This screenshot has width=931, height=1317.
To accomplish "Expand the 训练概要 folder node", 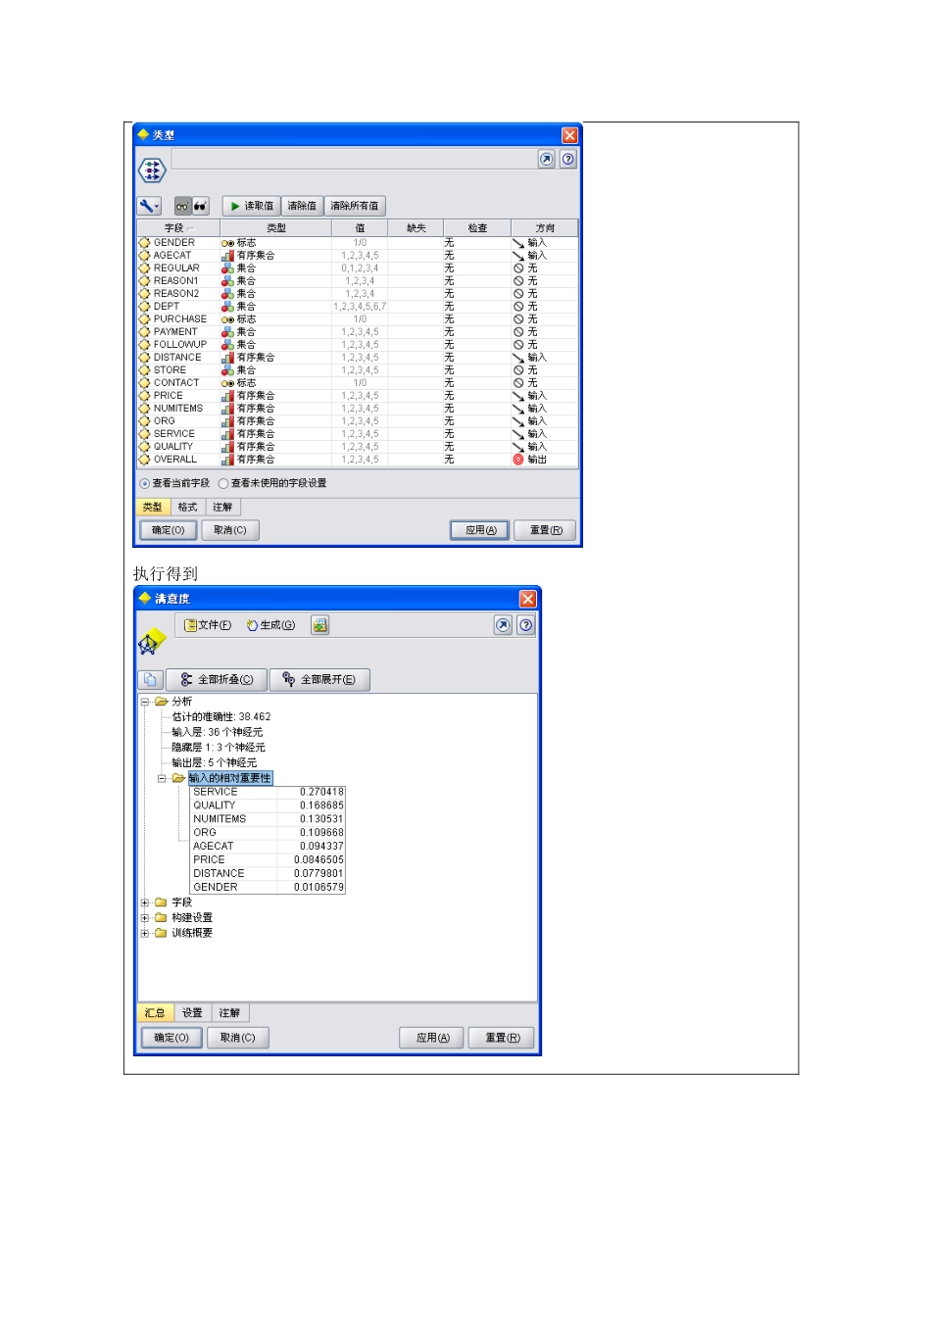I will coord(144,933).
